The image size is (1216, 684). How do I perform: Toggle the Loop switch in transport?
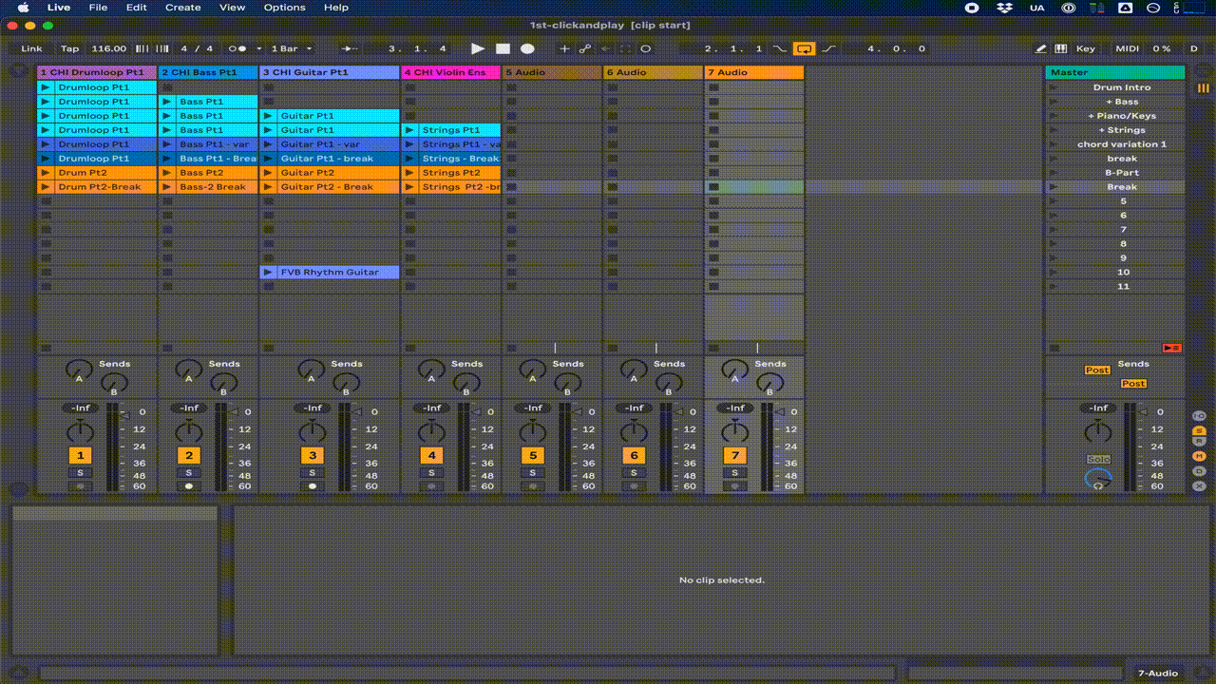click(805, 48)
